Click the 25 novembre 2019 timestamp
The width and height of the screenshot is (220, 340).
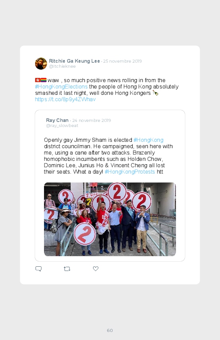122,61
